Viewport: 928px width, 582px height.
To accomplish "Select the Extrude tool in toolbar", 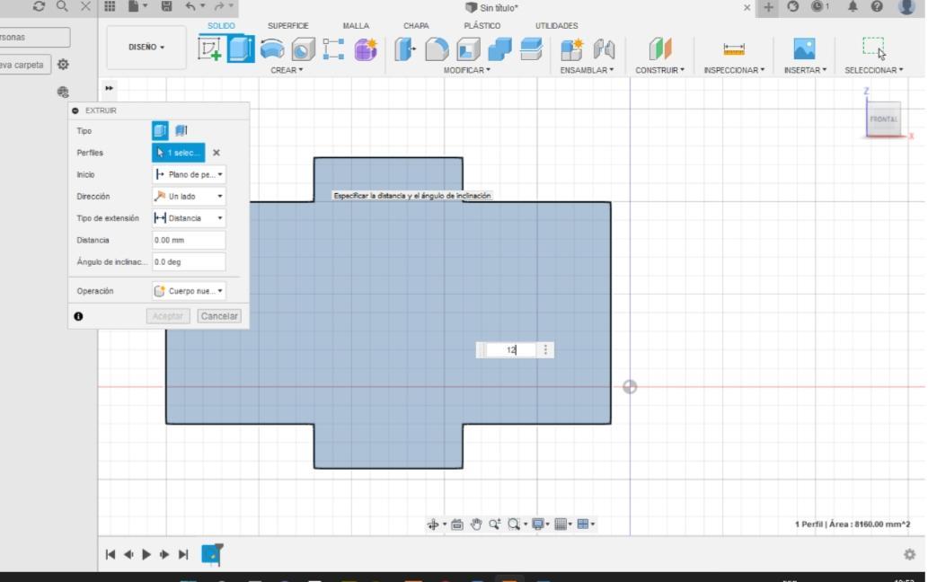I will pos(241,49).
